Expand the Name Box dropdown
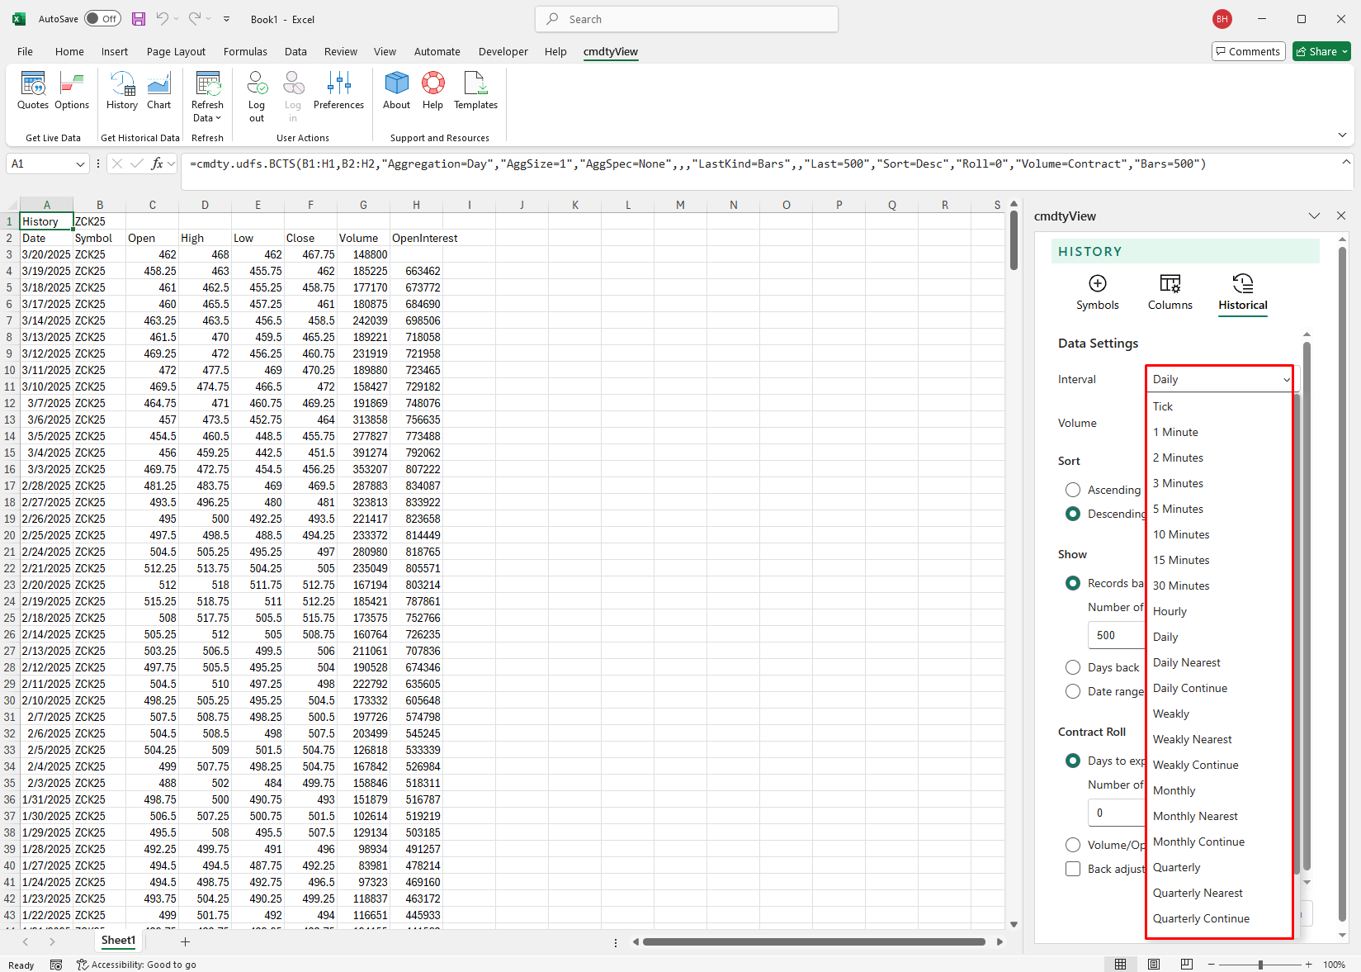This screenshot has width=1361, height=972. point(80,164)
